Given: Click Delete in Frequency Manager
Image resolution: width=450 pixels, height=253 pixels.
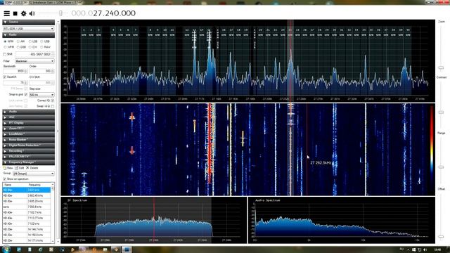Looking at the screenshot, I should pos(32,168).
